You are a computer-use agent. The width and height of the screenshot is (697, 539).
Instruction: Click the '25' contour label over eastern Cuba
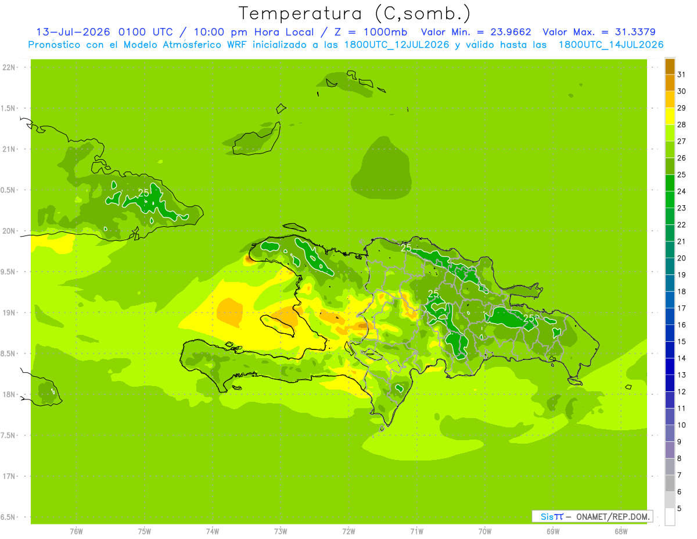coord(143,192)
